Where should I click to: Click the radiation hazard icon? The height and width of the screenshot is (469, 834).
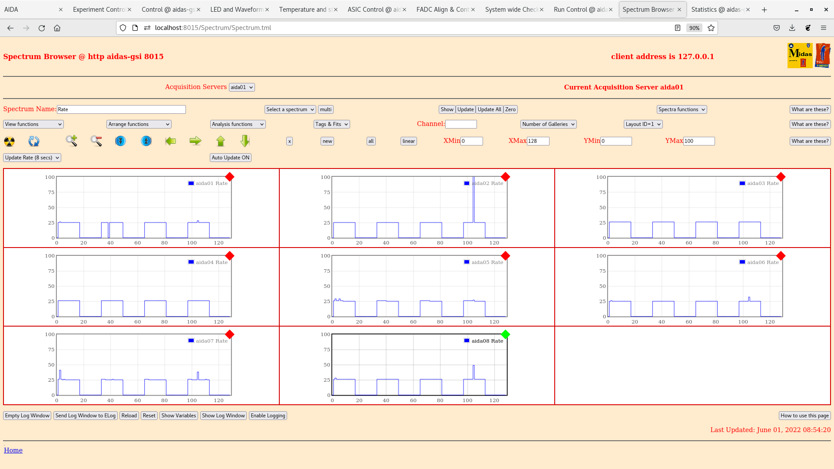pos(9,141)
